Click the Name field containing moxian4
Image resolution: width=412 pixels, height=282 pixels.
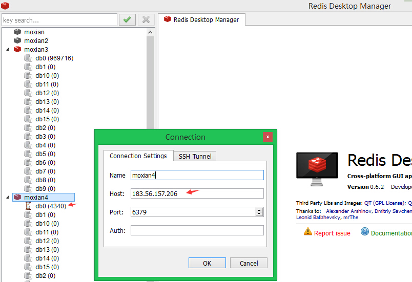pyautogui.click(x=197, y=175)
